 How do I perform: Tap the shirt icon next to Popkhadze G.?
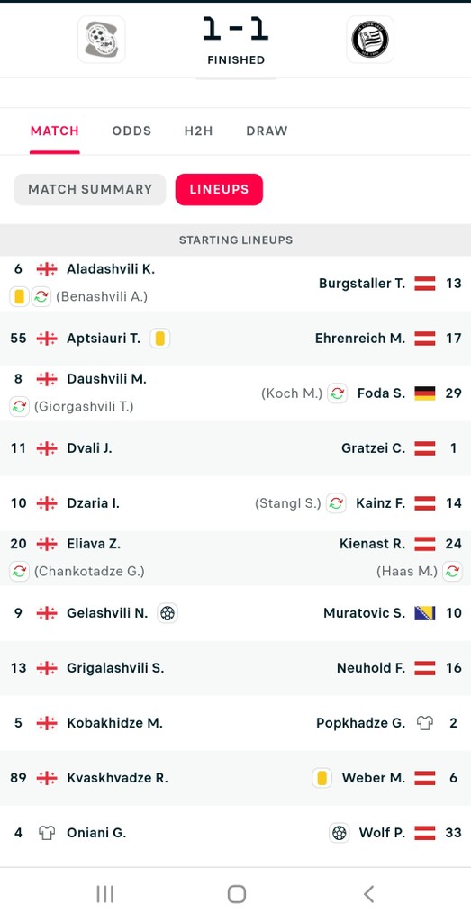click(424, 723)
